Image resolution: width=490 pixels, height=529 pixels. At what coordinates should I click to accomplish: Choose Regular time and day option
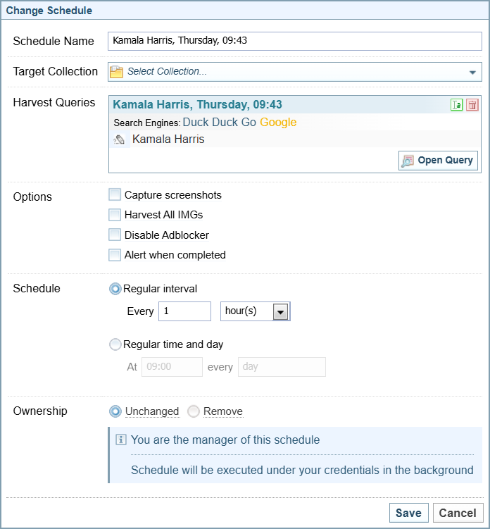coord(115,344)
